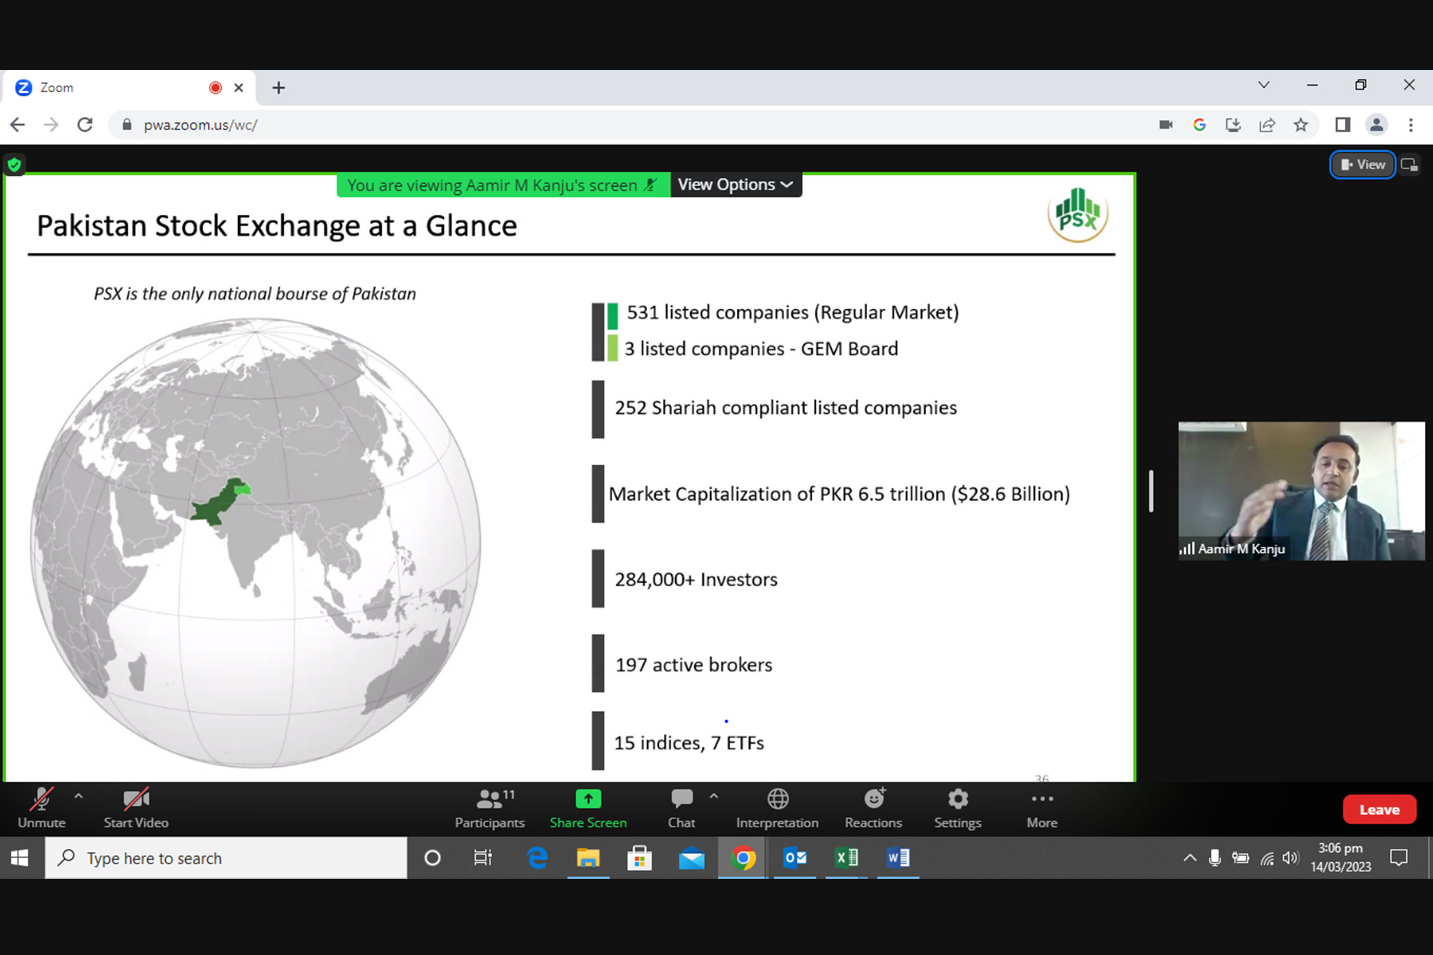Close the Zoom browser tab
This screenshot has width=1433, height=955.
(239, 88)
